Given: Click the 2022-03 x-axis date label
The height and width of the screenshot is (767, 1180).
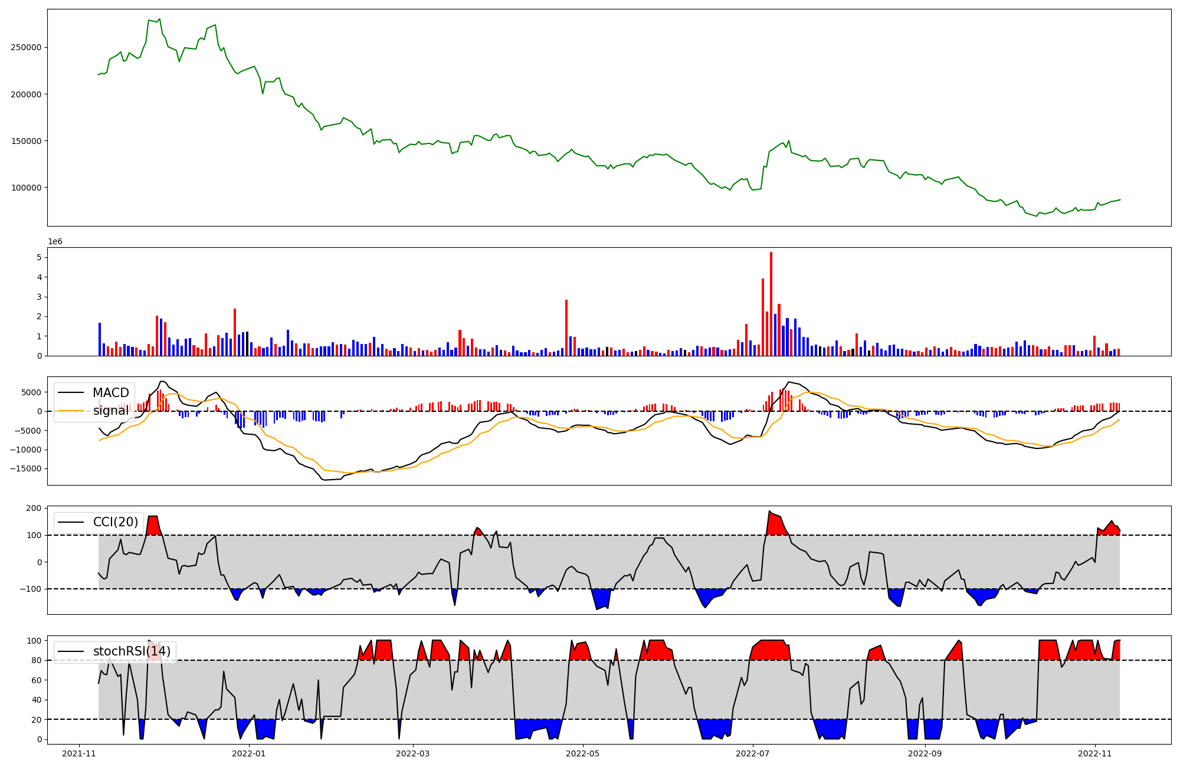Looking at the screenshot, I should (x=413, y=753).
